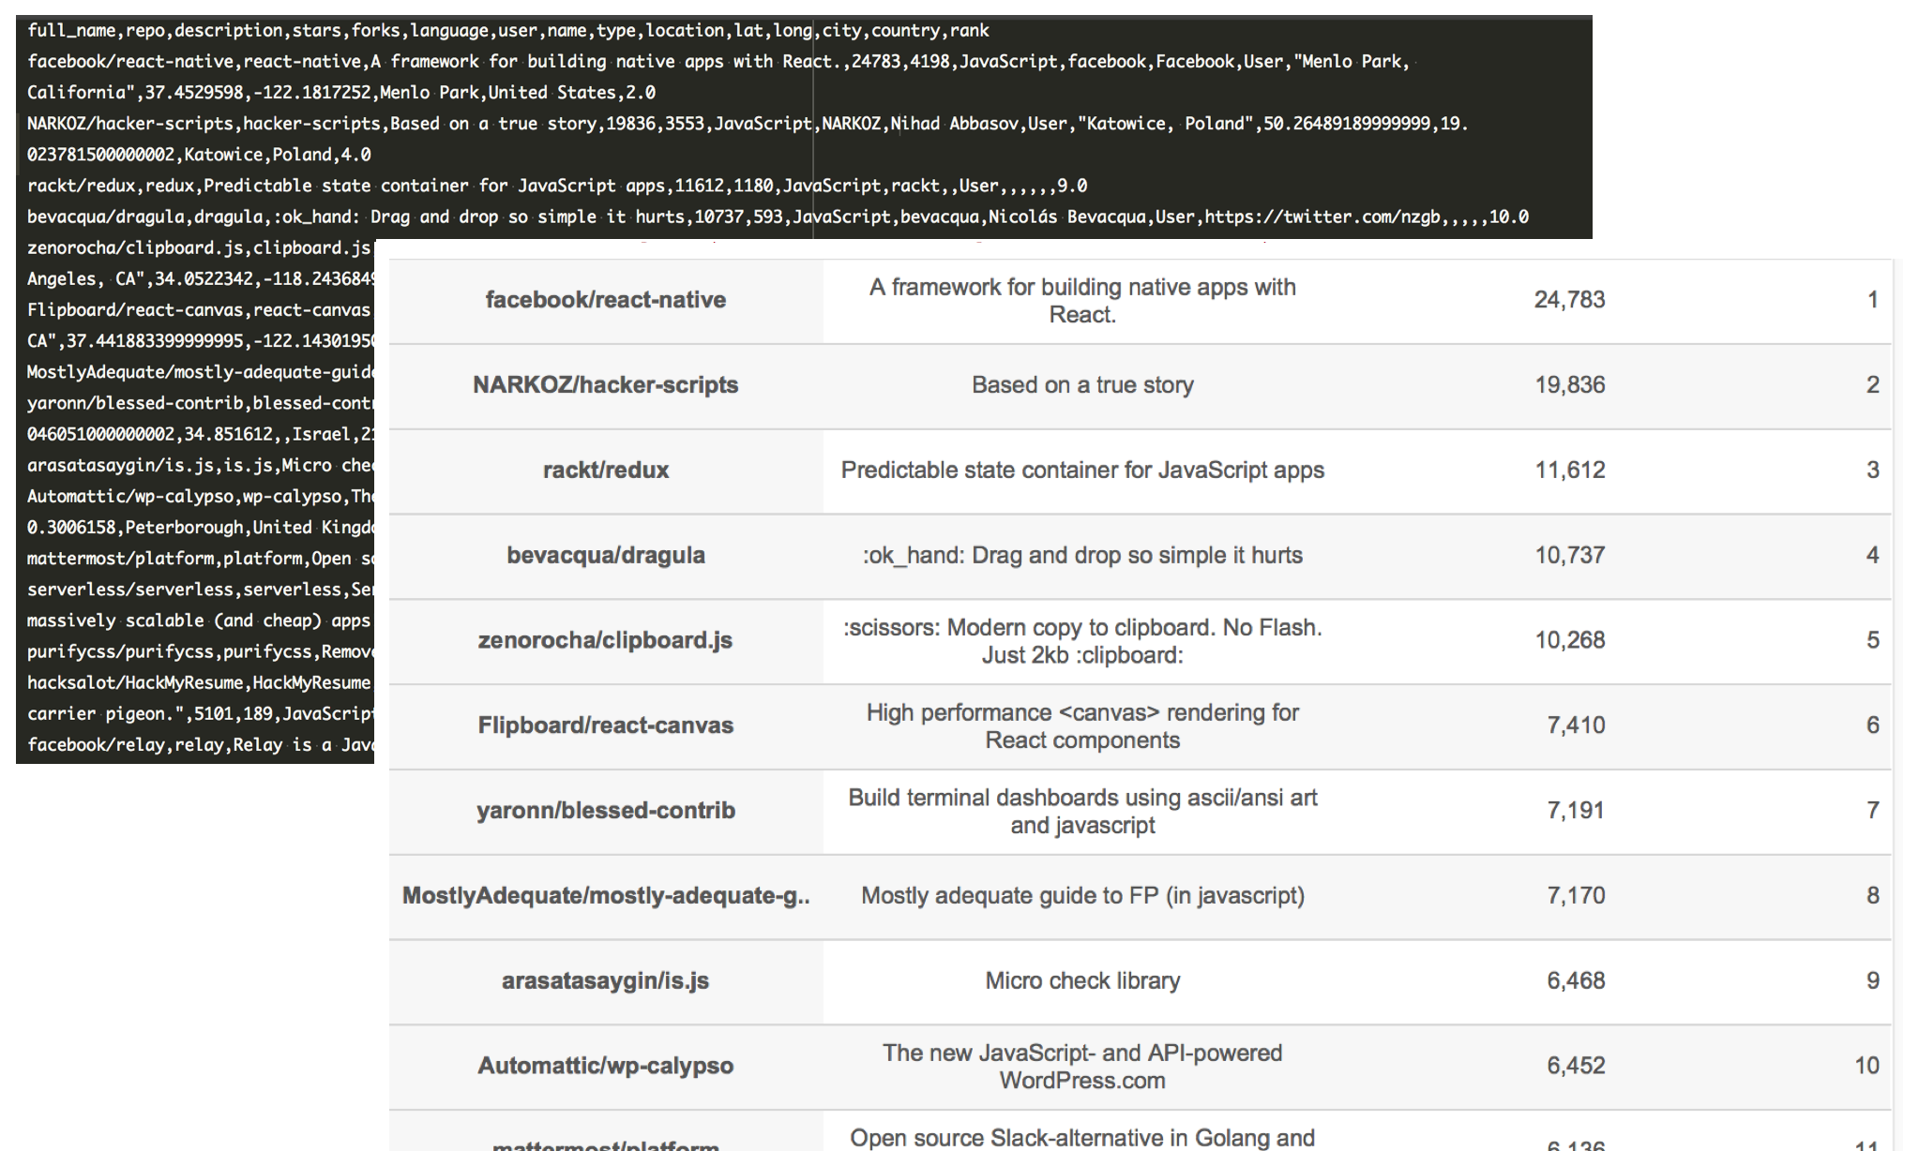Viewport: 1919px width, 1151px height.
Task: Click yaronn/blessed-contrib repo name
Action: 605,811
